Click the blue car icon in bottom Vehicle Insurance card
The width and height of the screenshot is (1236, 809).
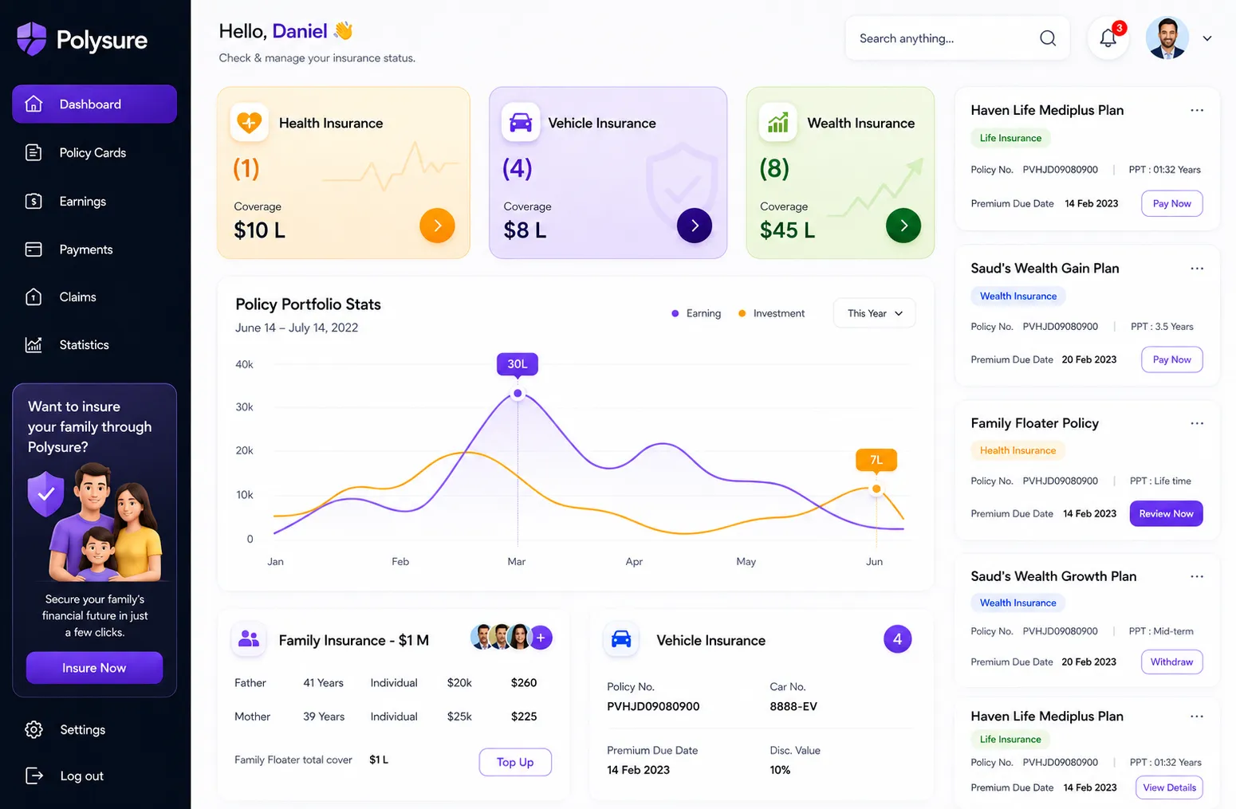click(x=621, y=639)
